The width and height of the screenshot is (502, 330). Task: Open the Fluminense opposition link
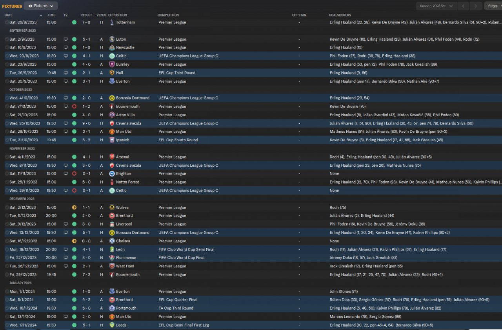point(126,258)
